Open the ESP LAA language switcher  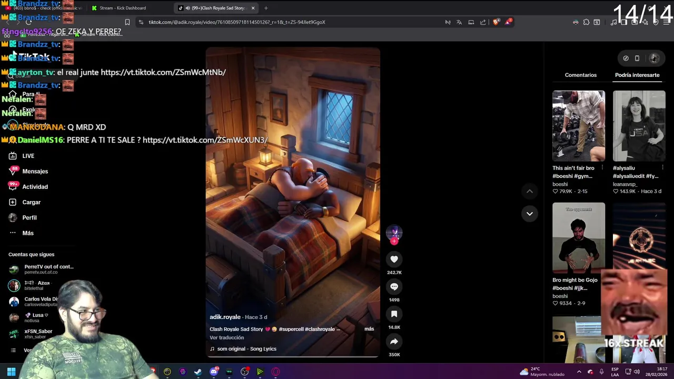(615, 372)
